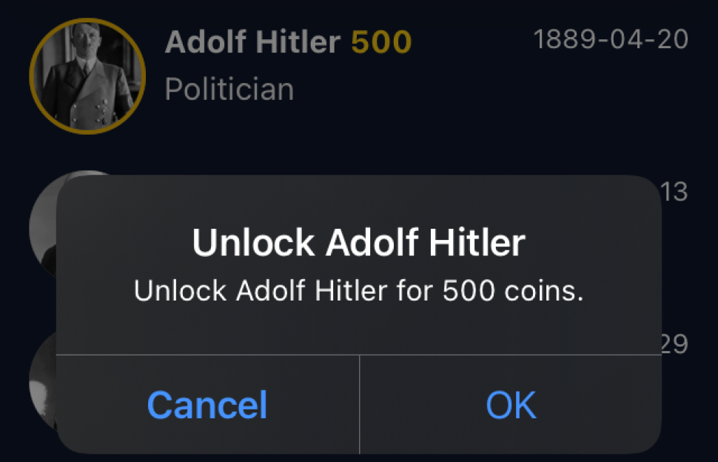
Task: Select the name in the top list row
Action: [252, 42]
